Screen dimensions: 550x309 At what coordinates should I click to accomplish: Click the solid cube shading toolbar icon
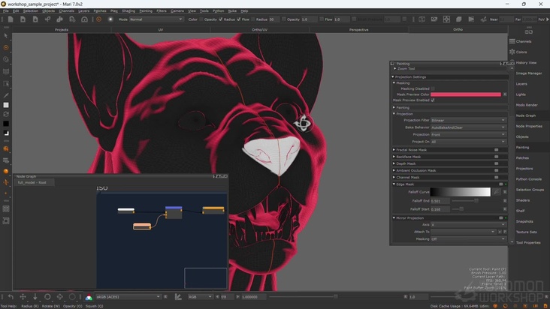(459, 19)
